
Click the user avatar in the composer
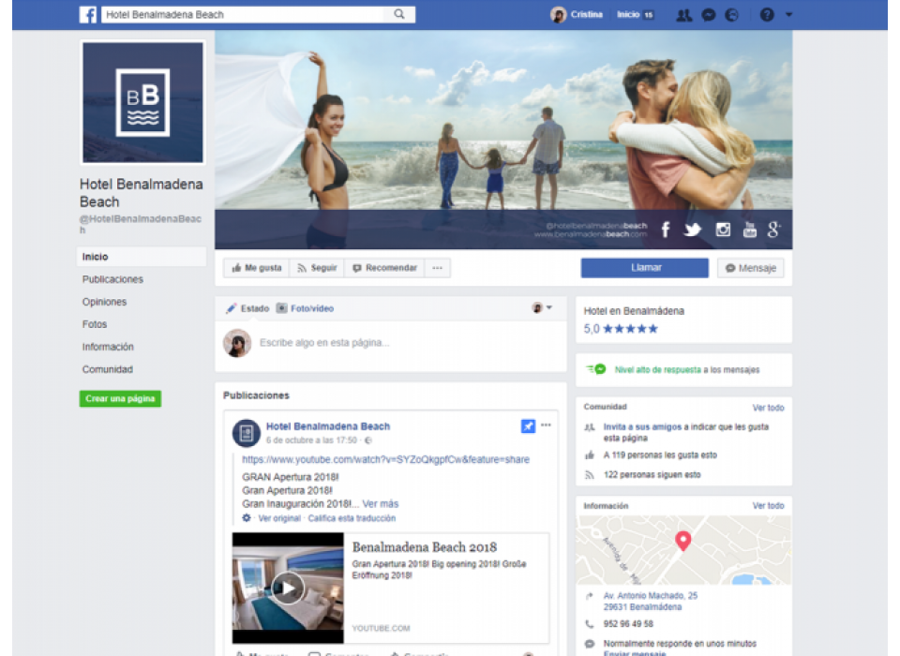click(237, 343)
